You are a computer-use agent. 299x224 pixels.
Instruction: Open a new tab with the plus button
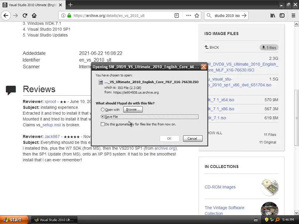tap(70, 5)
